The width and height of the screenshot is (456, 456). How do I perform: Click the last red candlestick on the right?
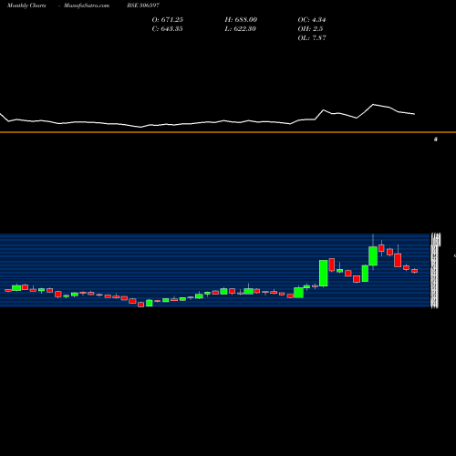(x=415, y=271)
